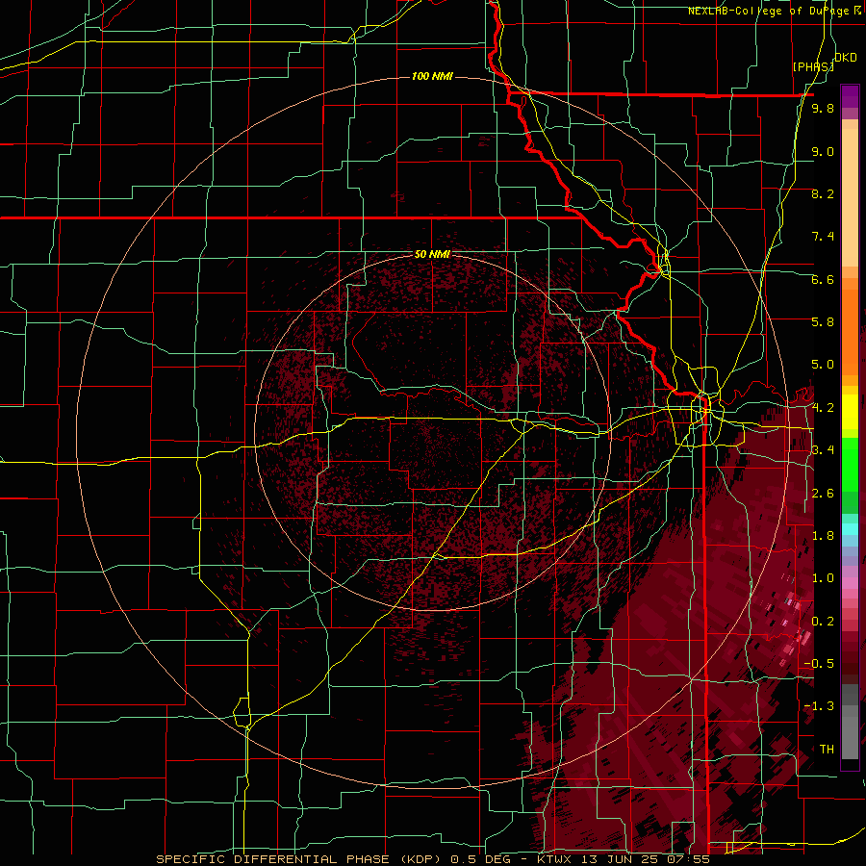Click the -1.3 scale value

pyautogui.click(x=819, y=706)
